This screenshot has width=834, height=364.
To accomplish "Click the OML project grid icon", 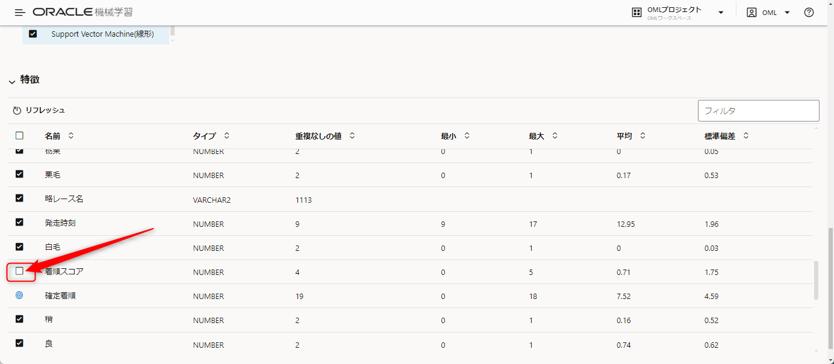I will [636, 13].
